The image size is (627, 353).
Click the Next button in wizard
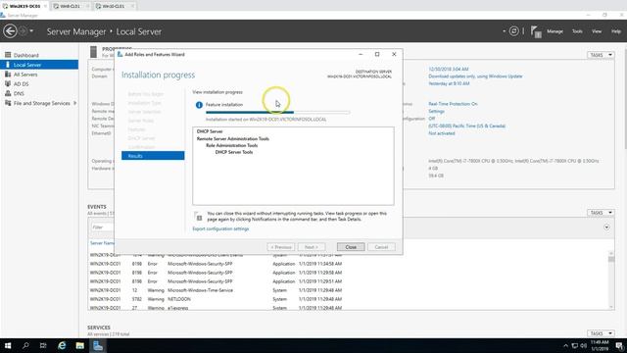pyautogui.click(x=312, y=247)
